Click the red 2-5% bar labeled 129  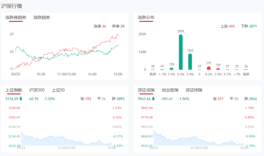pos(218,69)
